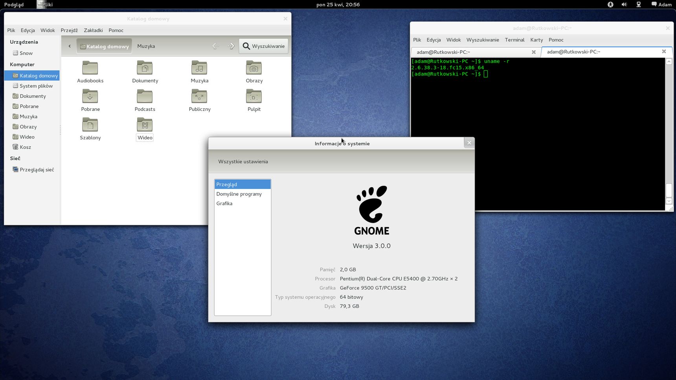Close the second terminal tab
Screen dimensions: 676x380
pyautogui.click(x=664, y=51)
